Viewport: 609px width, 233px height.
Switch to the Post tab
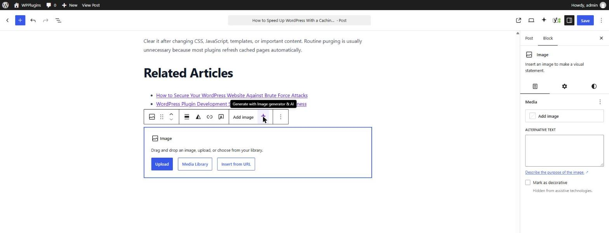coord(529,38)
